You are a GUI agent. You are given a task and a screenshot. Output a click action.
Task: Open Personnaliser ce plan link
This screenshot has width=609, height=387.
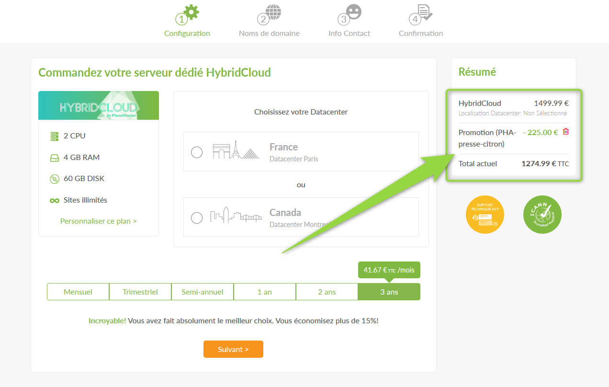[99, 221]
